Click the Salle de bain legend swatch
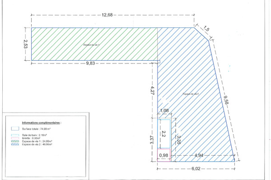 [15, 135]
